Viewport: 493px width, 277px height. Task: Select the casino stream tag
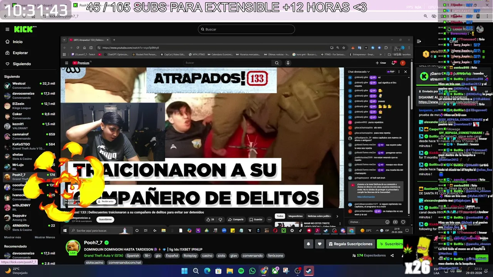(x=207, y=255)
